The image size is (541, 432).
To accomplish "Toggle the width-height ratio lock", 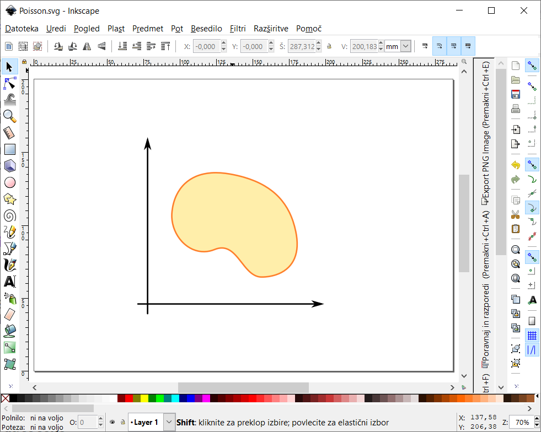I will click(x=329, y=47).
